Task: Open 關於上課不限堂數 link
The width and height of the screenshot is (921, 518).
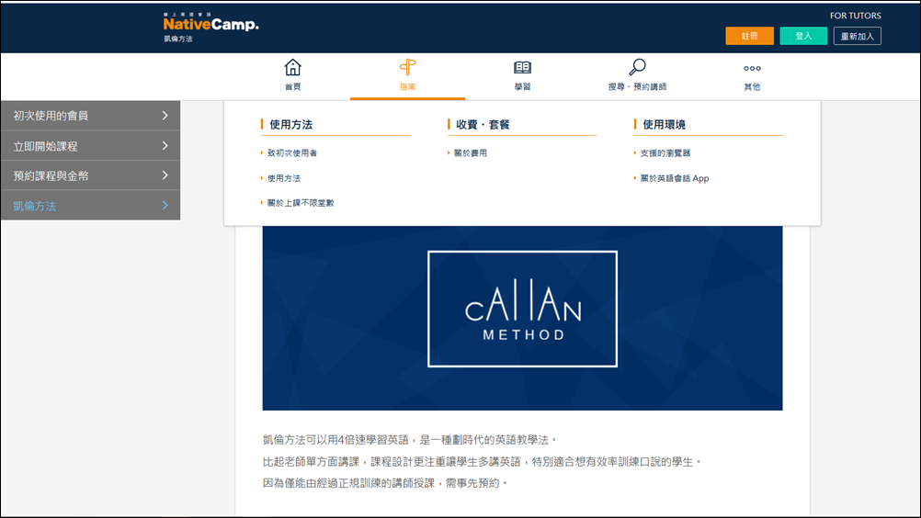Action: pos(301,203)
